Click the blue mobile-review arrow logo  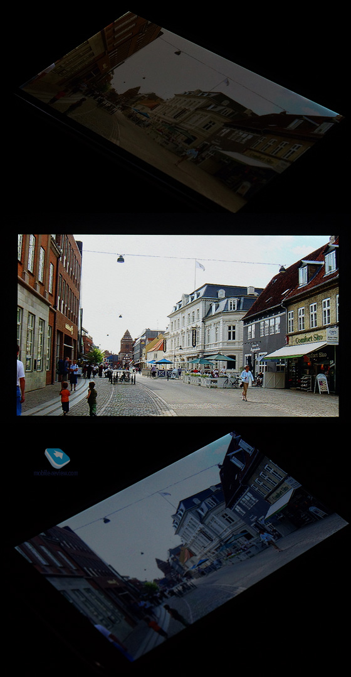pyautogui.click(x=57, y=458)
